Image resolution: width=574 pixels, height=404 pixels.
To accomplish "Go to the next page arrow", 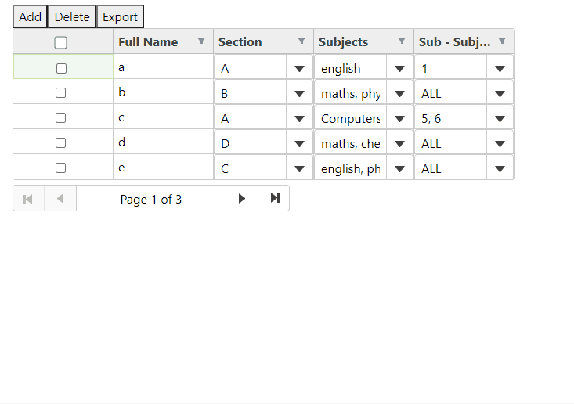I will 242,198.
